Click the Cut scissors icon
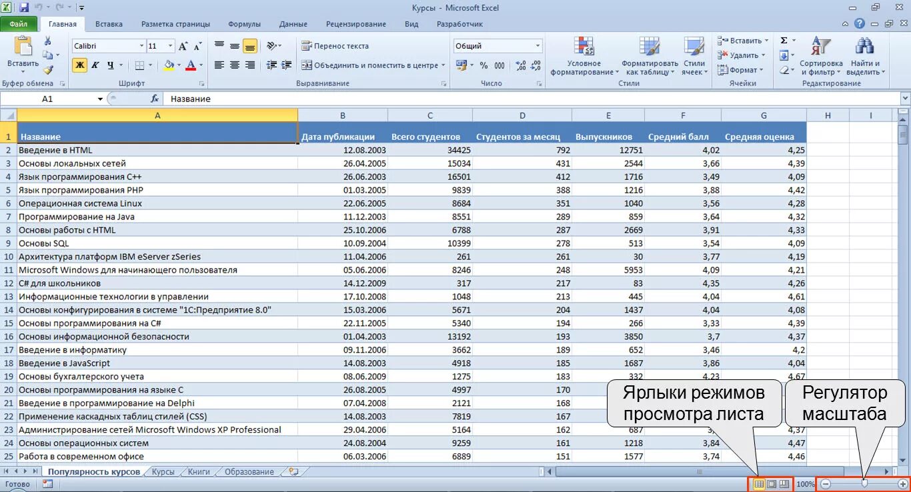911x492 pixels. (47, 41)
